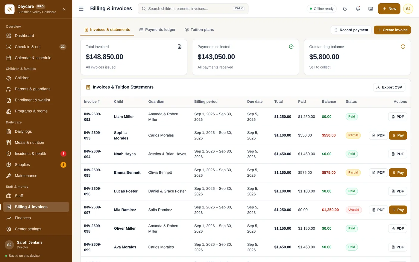Open PDF for Ava Morales' invoice

[x=397, y=247]
